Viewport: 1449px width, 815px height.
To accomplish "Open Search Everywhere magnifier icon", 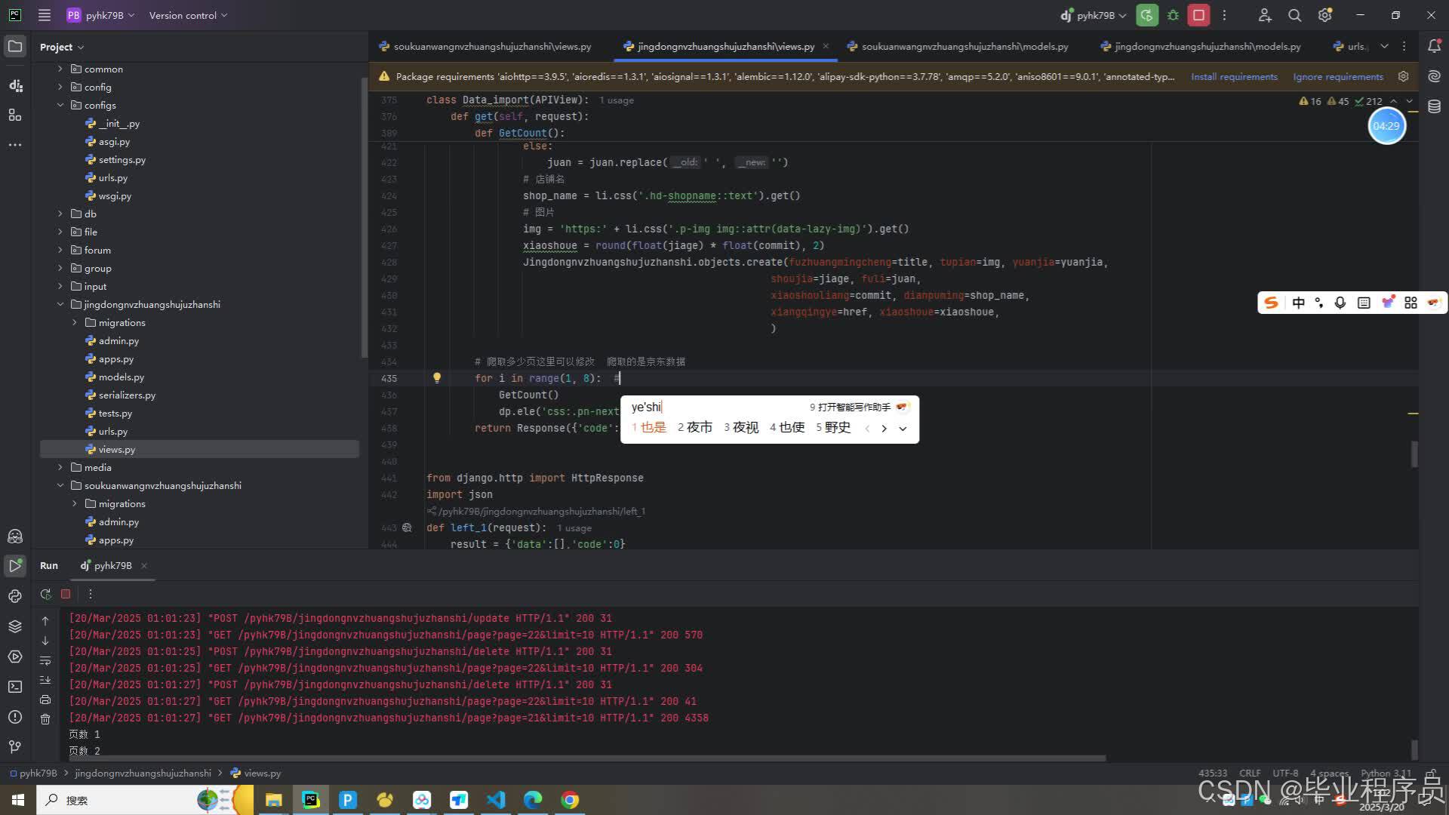I will [x=1294, y=15].
